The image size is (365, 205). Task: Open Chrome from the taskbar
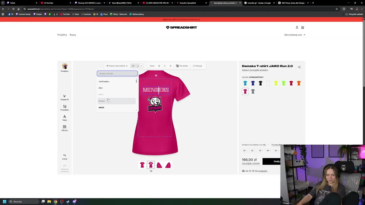[x=55, y=202]
